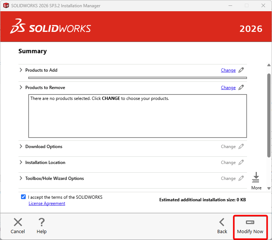272x240 pixels.
Task: Open Help via the question mark icon
Action: [x=42, y=222]
